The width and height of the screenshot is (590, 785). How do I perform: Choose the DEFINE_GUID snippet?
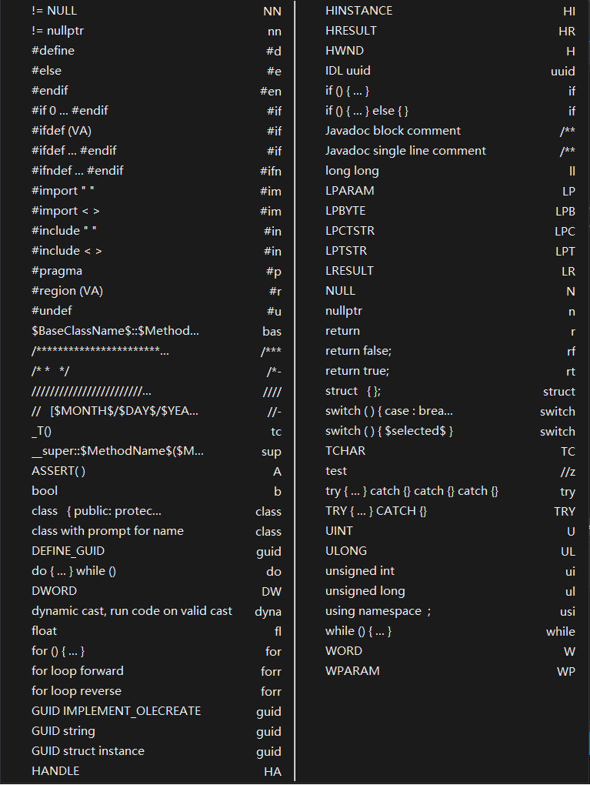[68, 550]
